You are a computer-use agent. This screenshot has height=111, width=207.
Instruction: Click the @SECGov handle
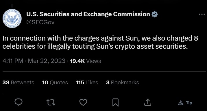[40, 22]
